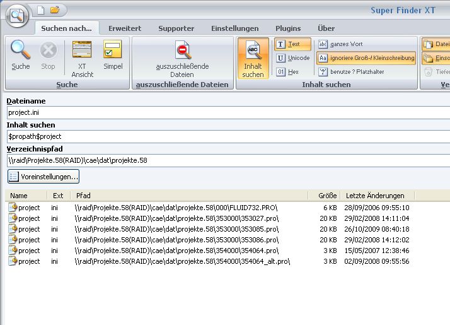
Task: Click file icon of 353086.pro result row
Action: coord(13,239)
